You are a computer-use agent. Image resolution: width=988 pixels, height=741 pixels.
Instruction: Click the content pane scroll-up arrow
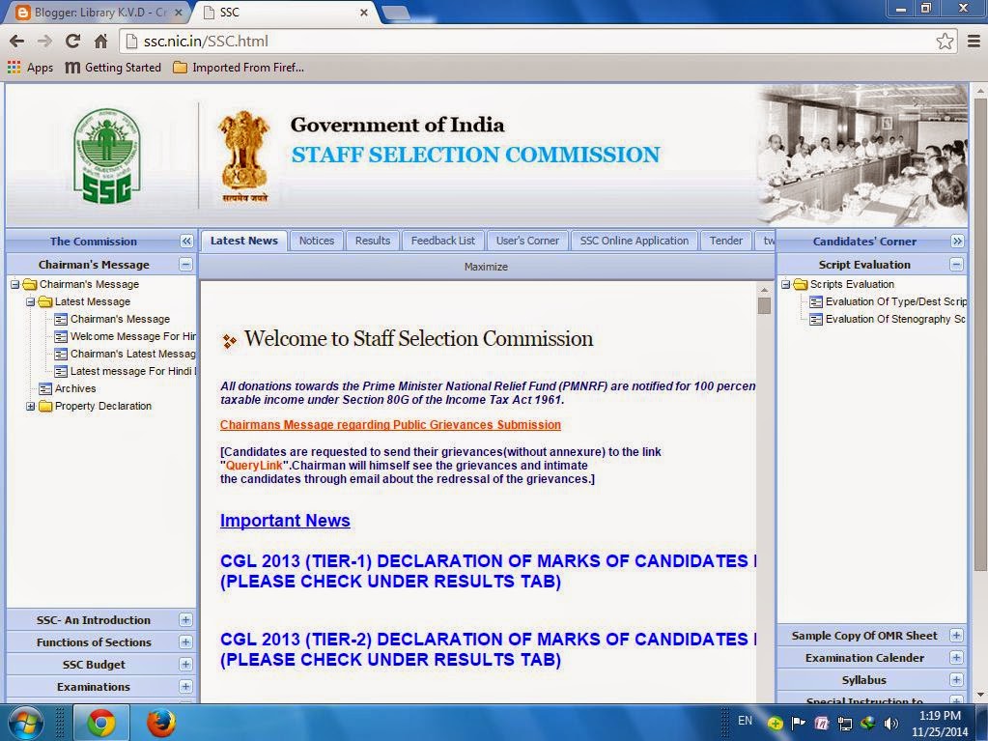(x=764, y=290)
